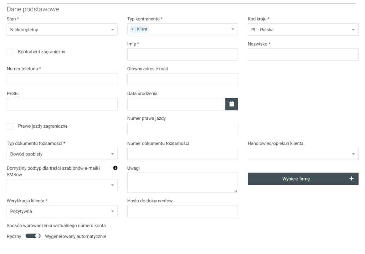
Task: Open the Weryfikacja klienta dropdown
Action: coord(62,211)
